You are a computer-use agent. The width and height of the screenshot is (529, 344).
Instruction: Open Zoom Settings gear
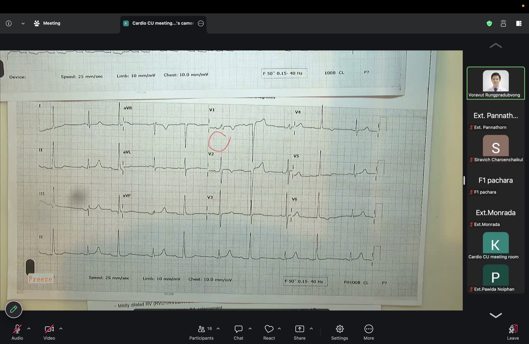339,333
